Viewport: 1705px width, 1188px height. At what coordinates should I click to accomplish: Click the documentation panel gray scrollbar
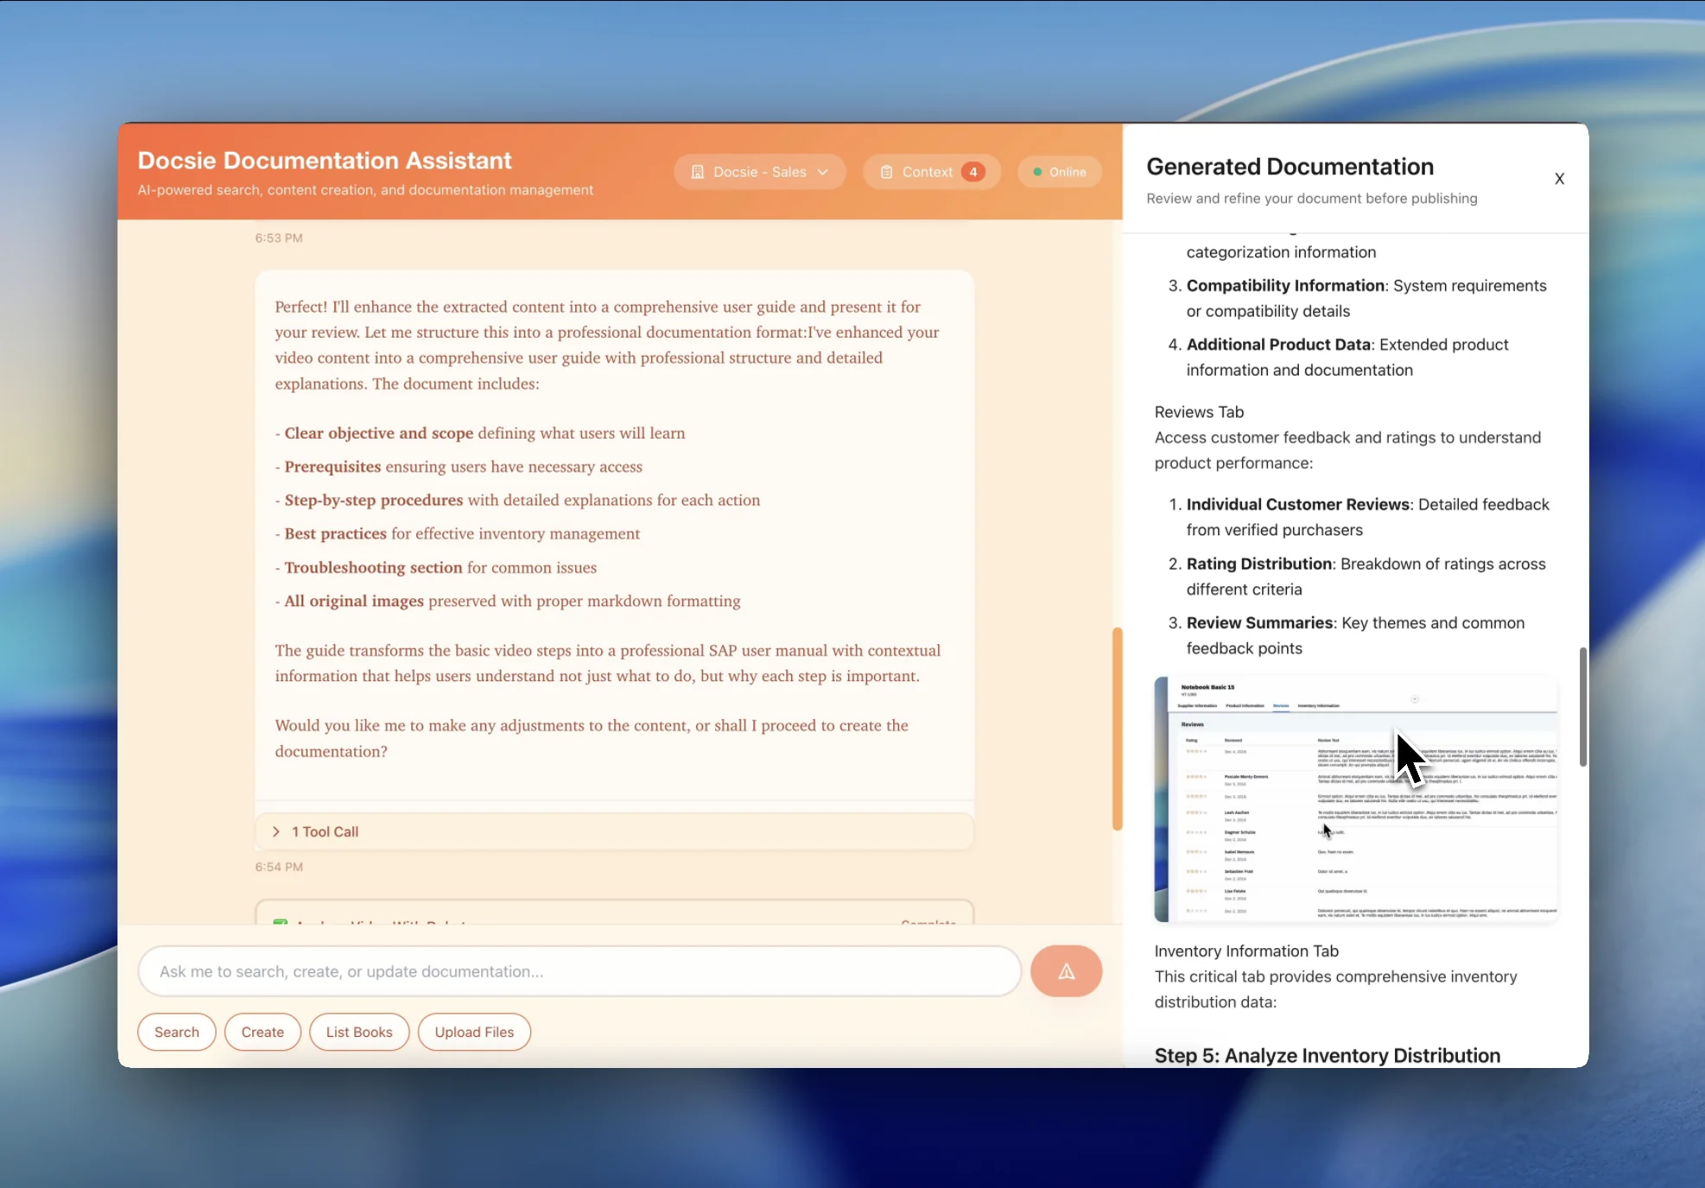pyautogui.click(x=1582, y=706)
